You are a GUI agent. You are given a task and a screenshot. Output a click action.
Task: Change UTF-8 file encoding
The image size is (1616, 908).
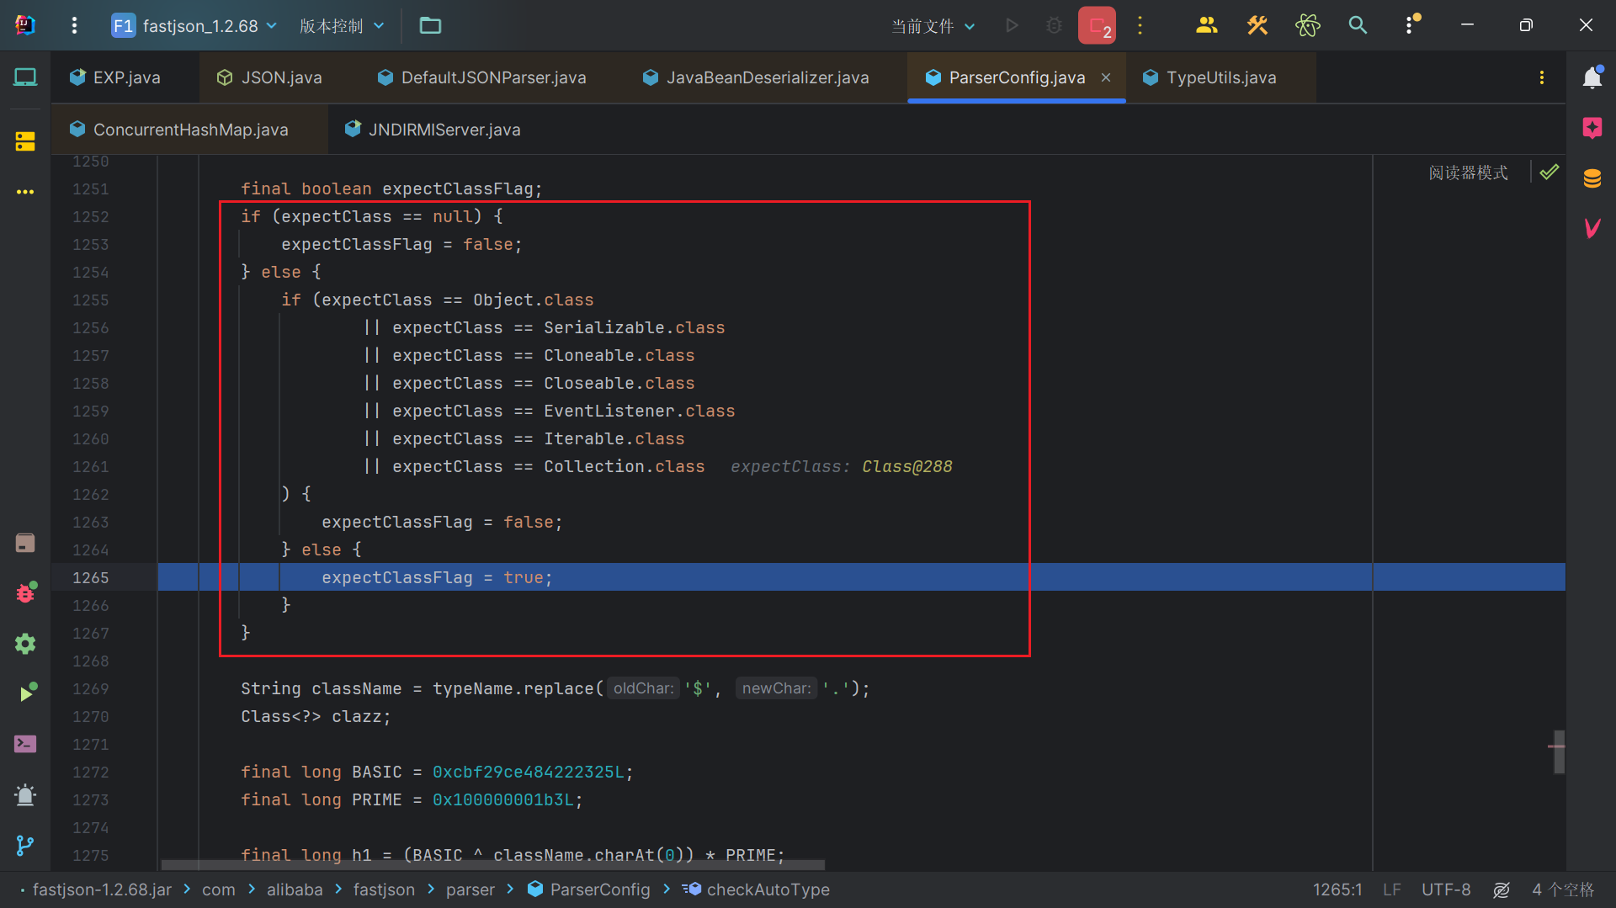click(1446, 889)
